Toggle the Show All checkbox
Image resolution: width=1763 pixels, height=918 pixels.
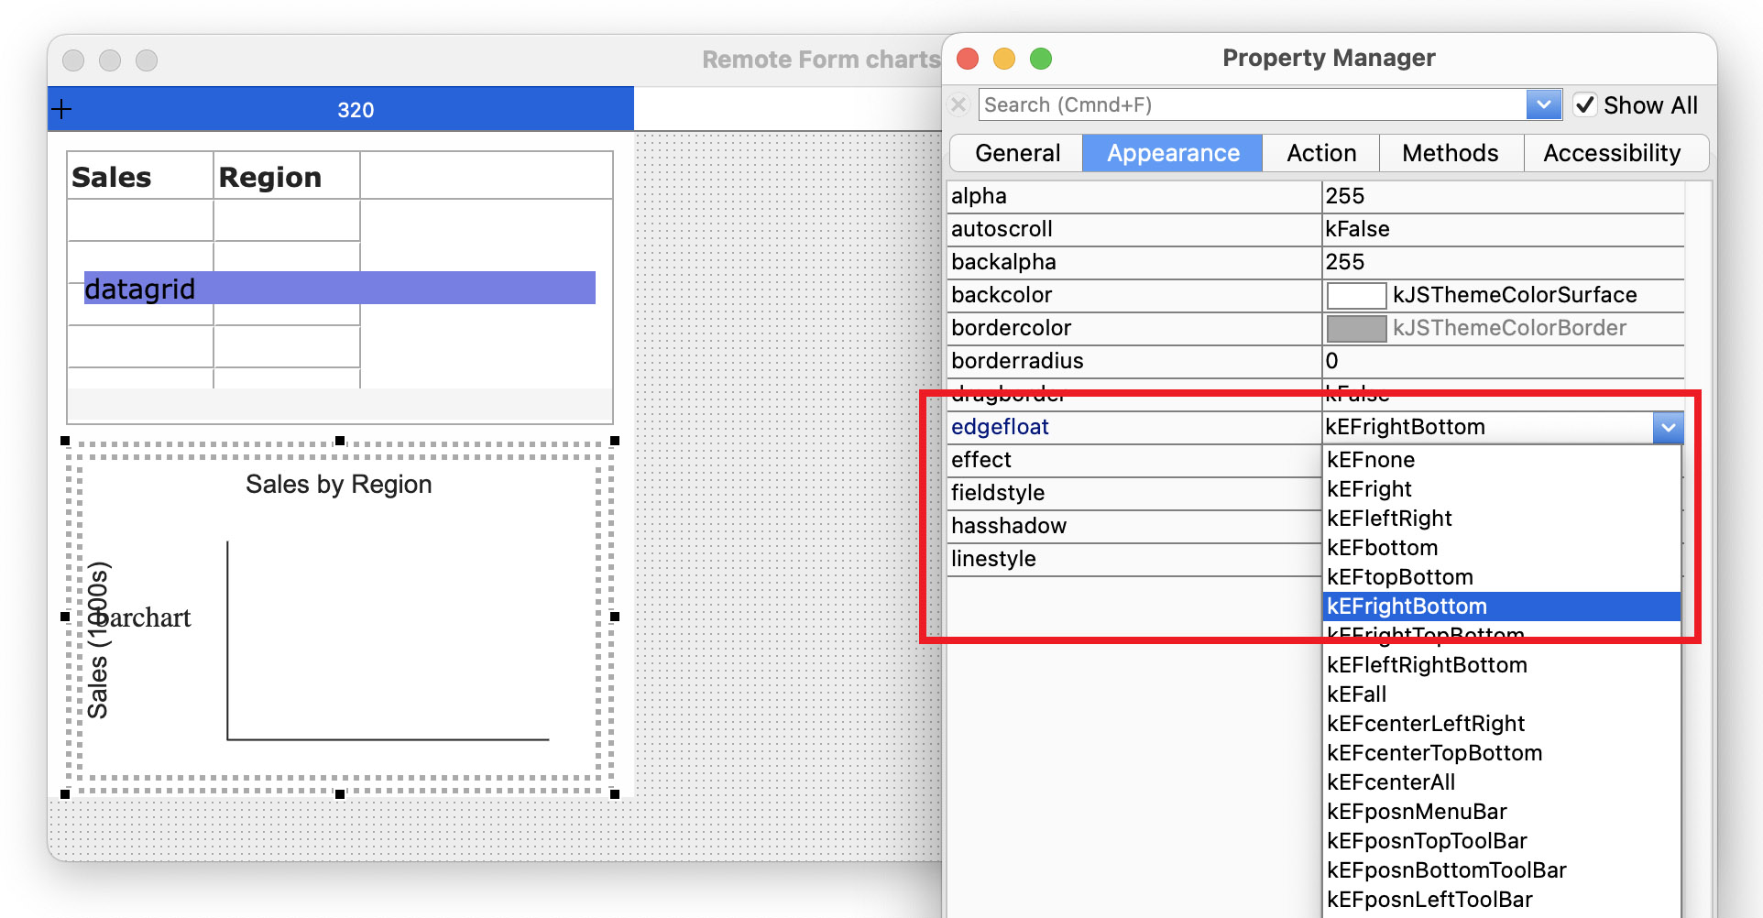pos(1585,105)
